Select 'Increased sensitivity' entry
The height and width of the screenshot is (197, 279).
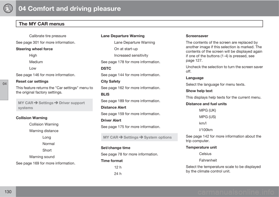click(x=131, y=55)
